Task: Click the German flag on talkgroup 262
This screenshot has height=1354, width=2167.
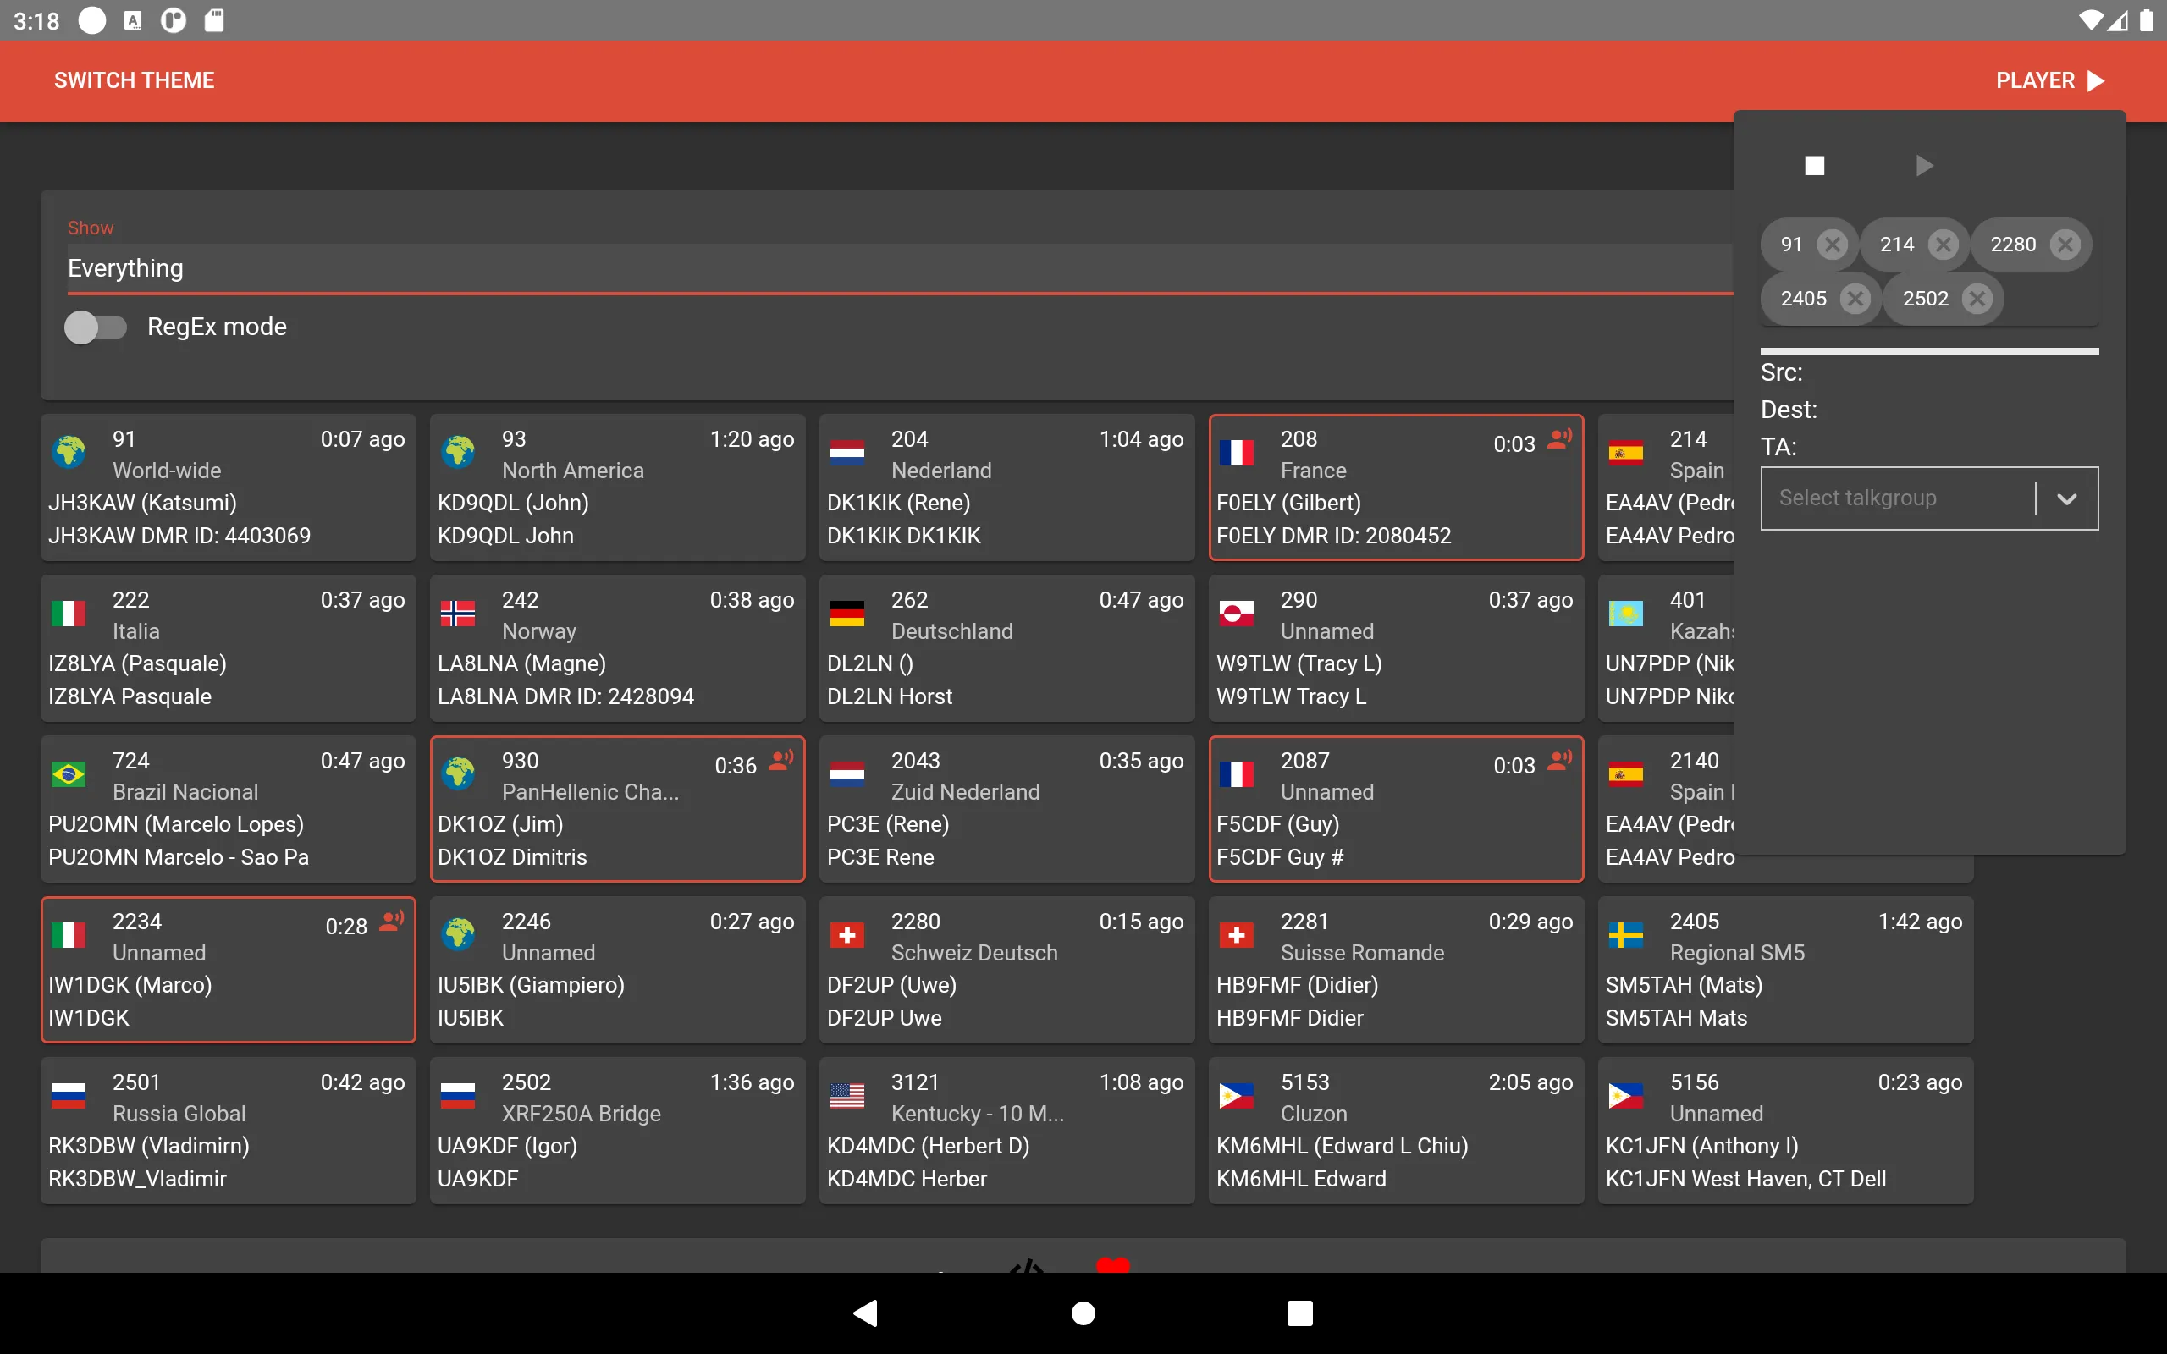Action: click(x=847, y=614)
